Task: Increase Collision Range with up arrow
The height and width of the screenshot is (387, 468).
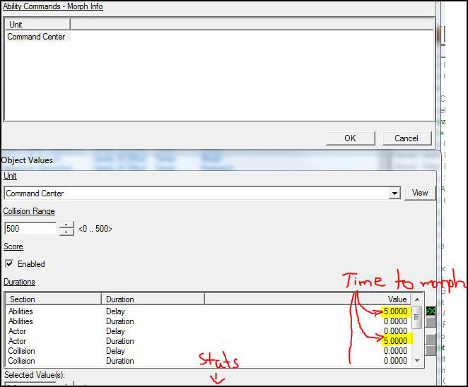Action: click(66, 225)
